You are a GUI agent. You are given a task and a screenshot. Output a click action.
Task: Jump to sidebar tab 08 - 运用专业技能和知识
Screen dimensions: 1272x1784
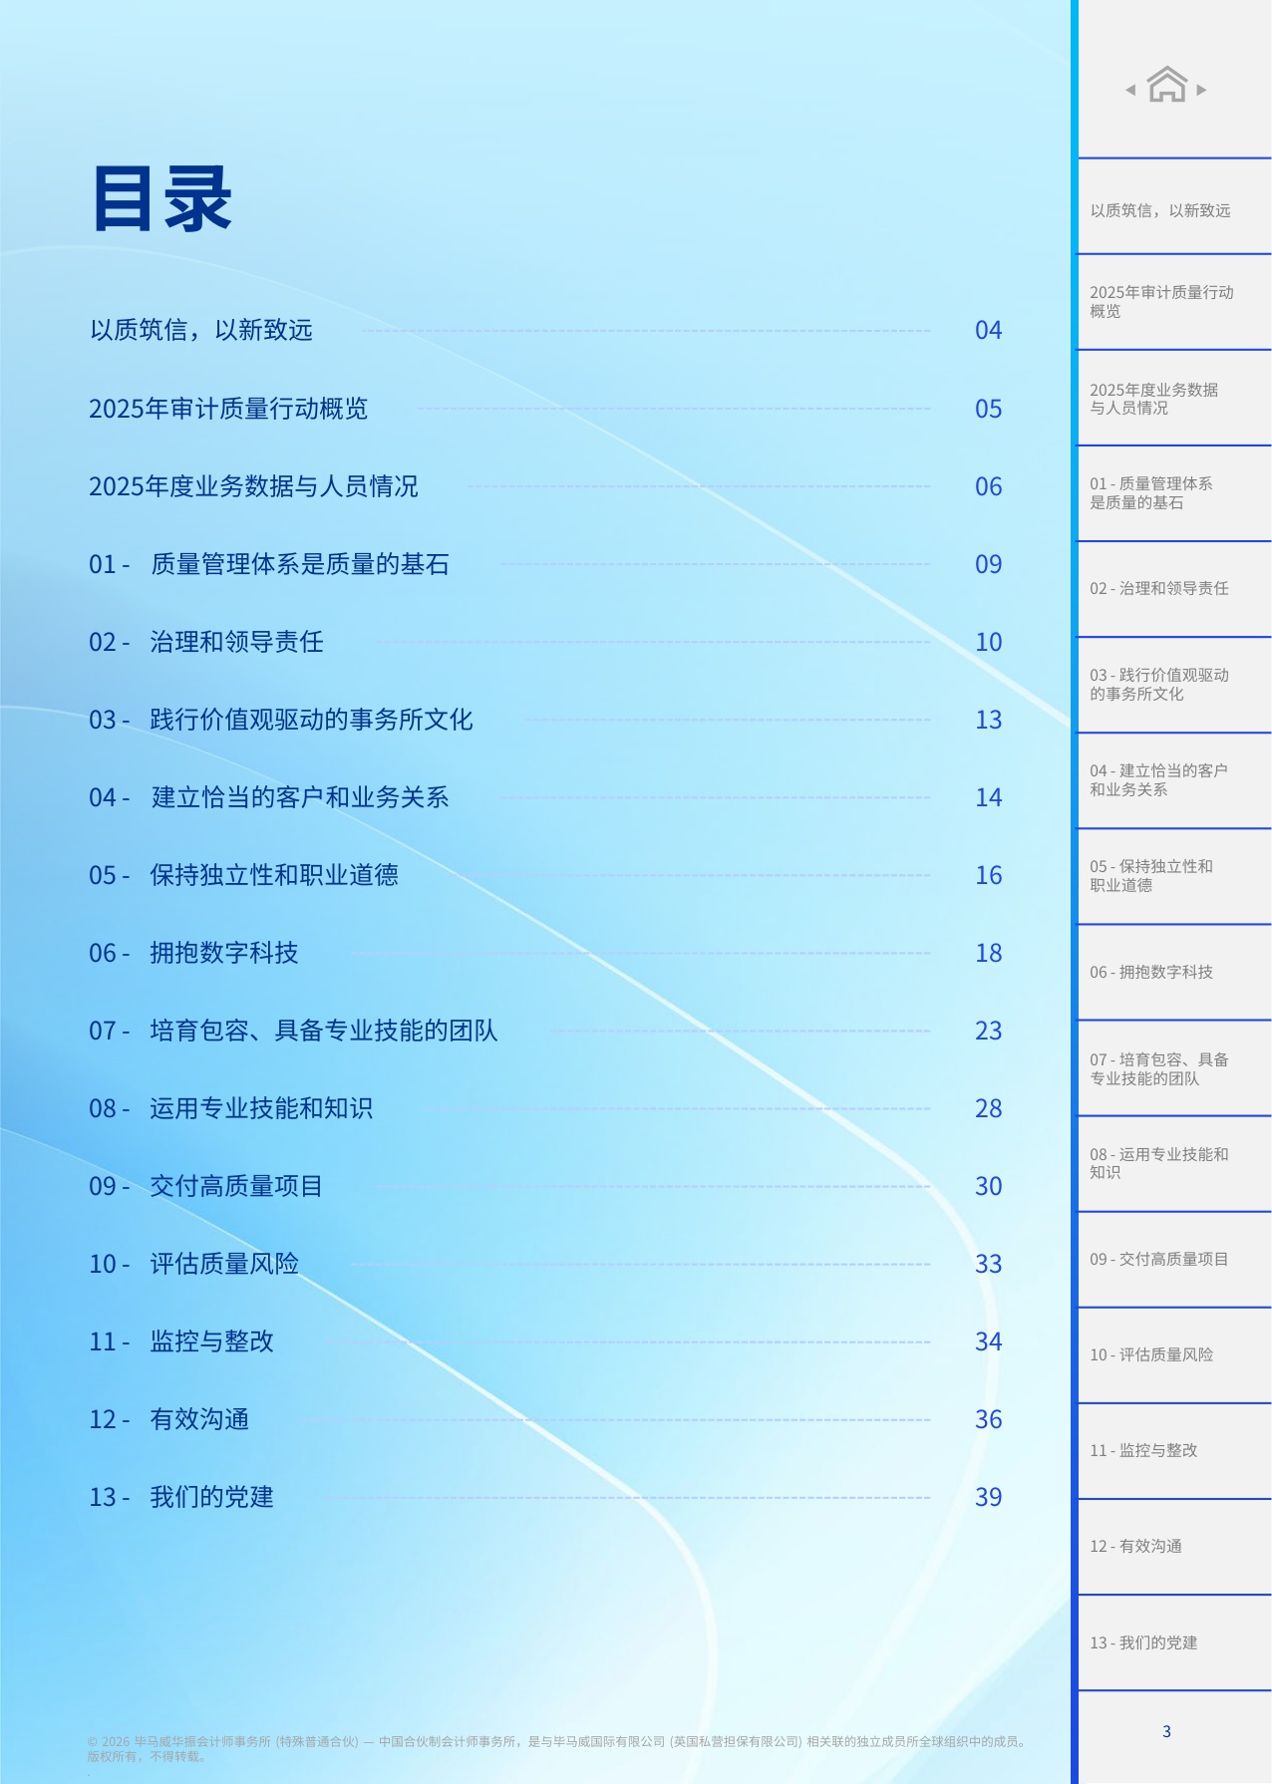click(1174, 1163)
